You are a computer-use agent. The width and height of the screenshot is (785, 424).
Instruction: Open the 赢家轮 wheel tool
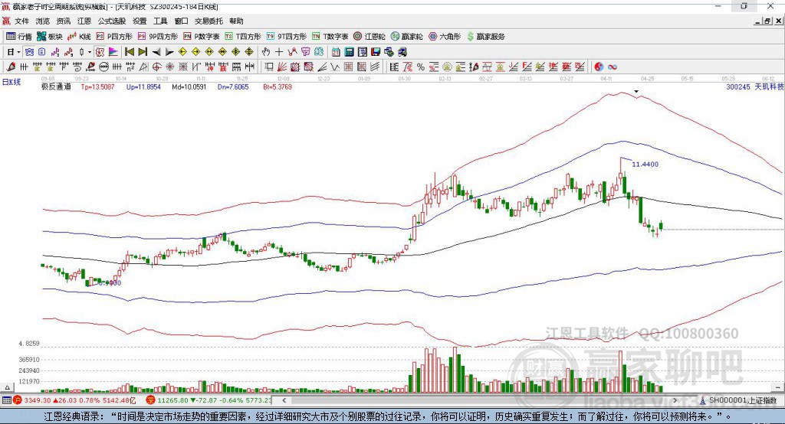pyautogui.click(x=407, y=37)
